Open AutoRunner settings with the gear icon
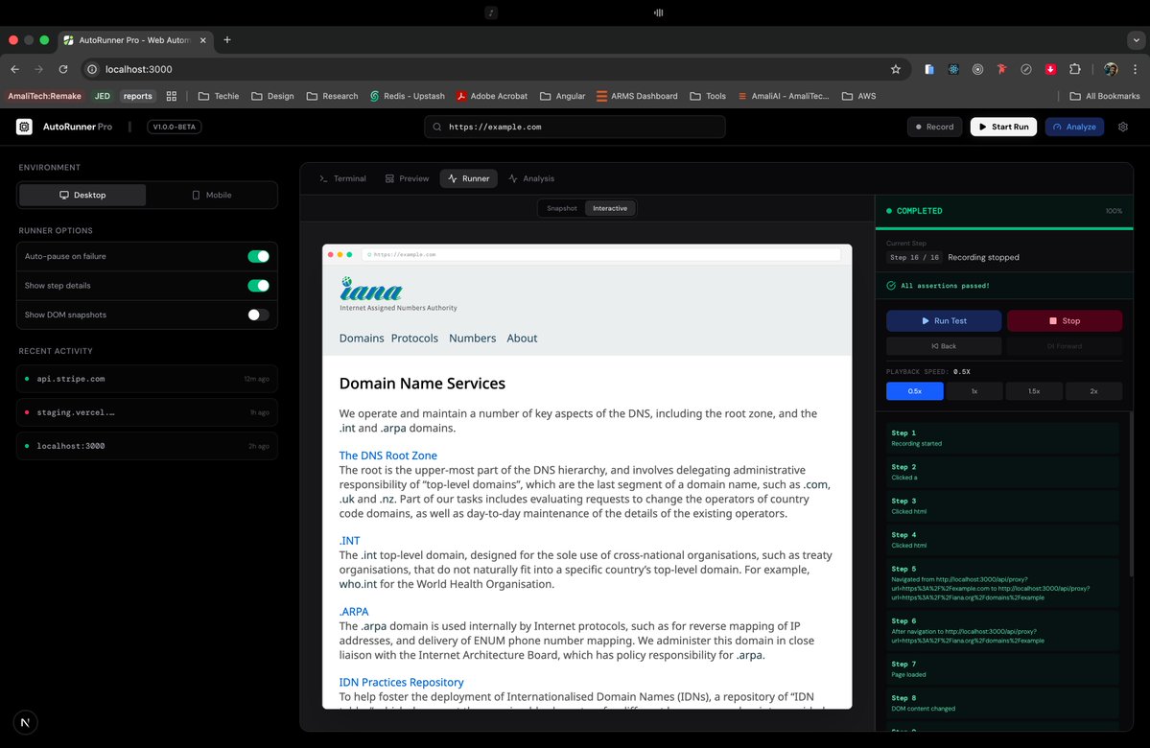 pos(1123,126)
